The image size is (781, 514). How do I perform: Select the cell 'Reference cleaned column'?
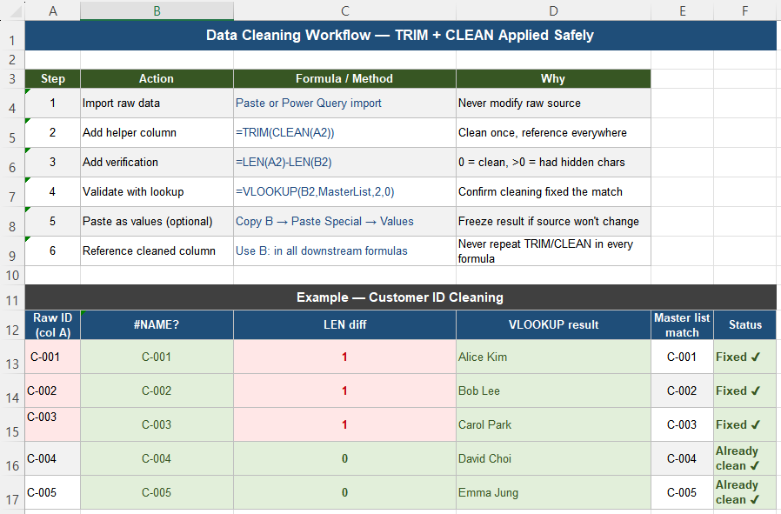pos(157,251)
